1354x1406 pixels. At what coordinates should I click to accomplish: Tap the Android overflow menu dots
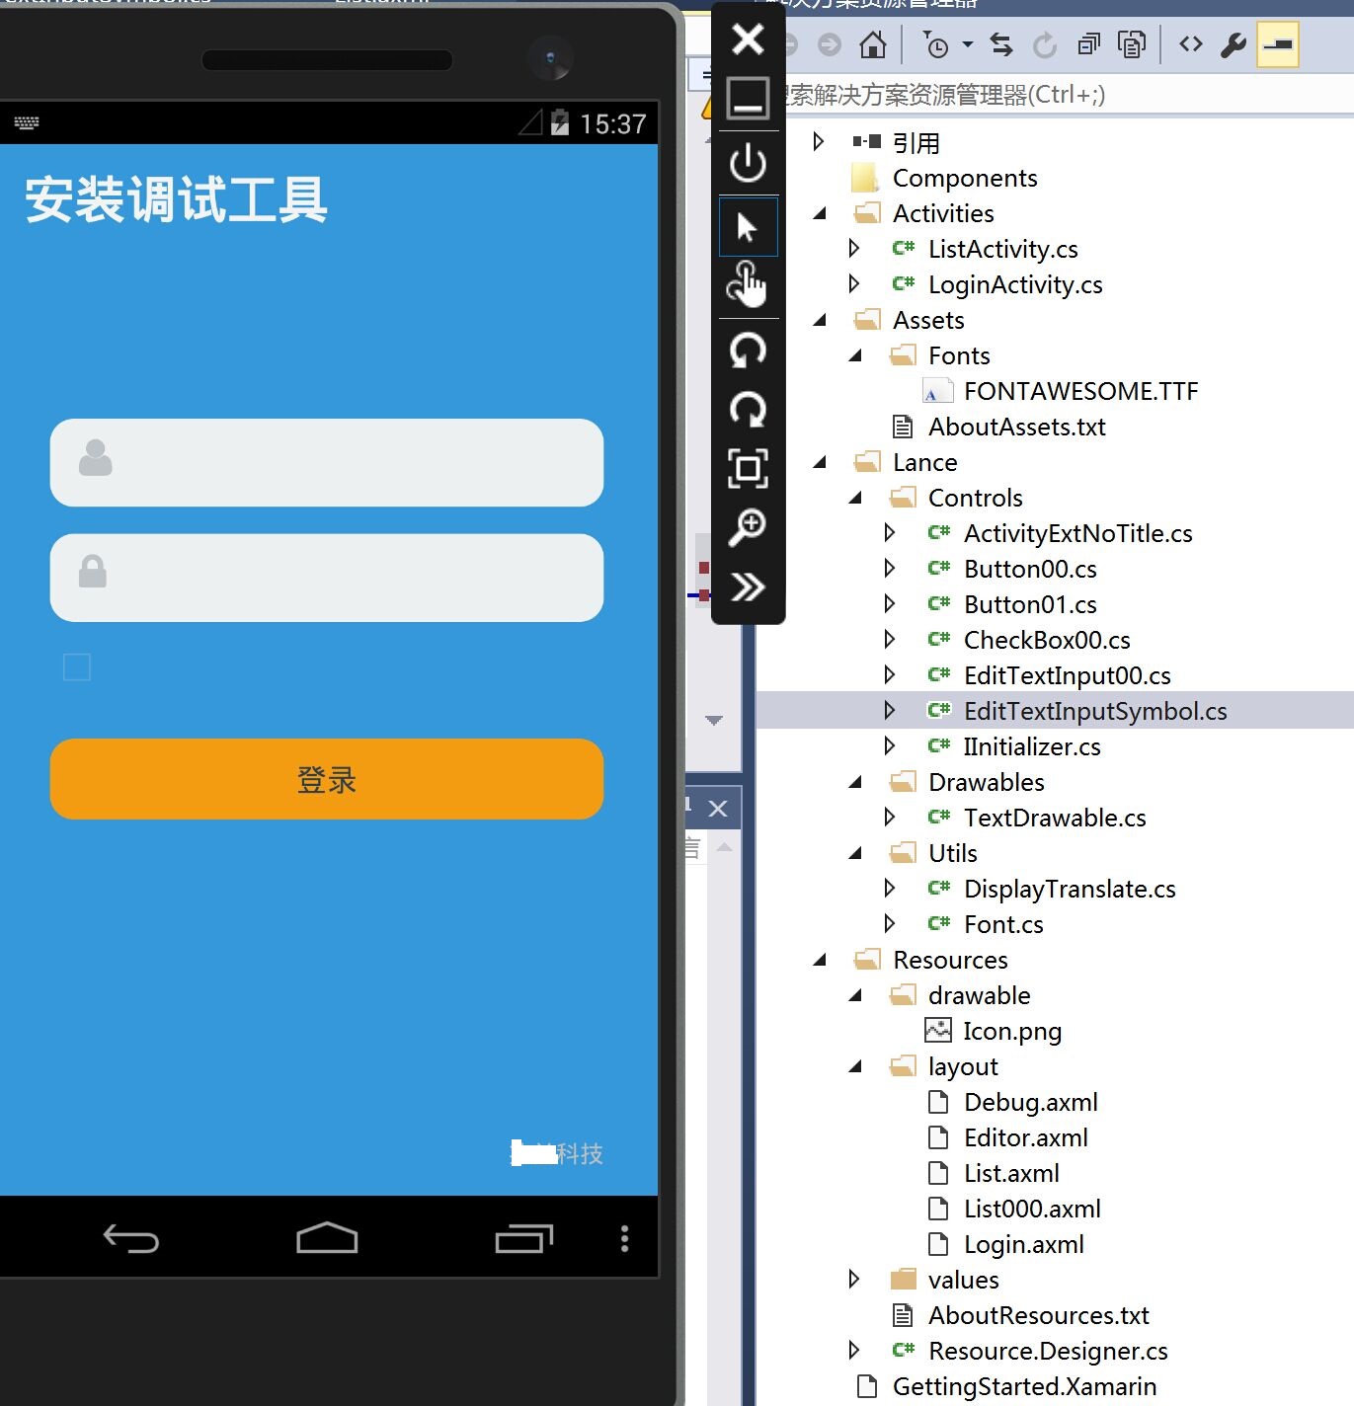624,1238
